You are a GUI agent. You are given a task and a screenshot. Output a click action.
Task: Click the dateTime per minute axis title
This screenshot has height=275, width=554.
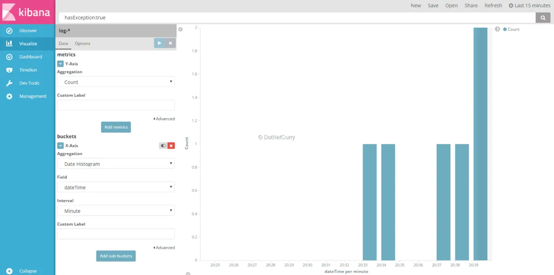346,271
